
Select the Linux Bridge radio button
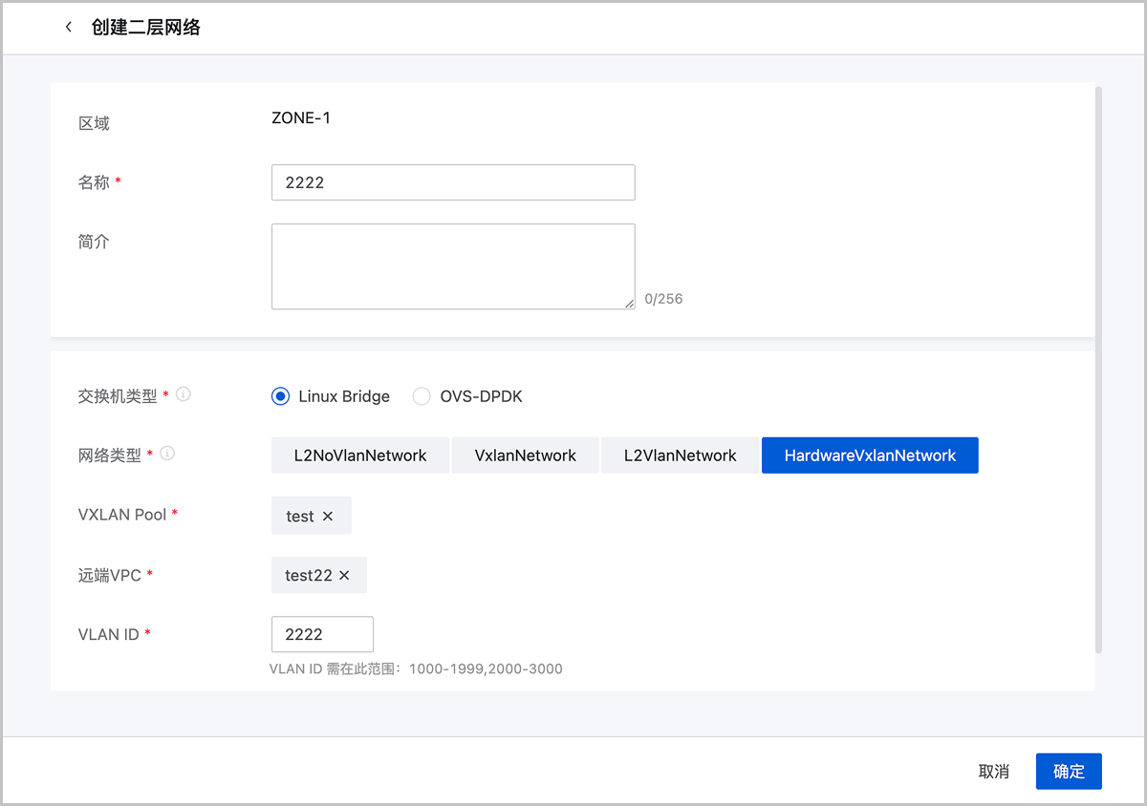(280, 396)
